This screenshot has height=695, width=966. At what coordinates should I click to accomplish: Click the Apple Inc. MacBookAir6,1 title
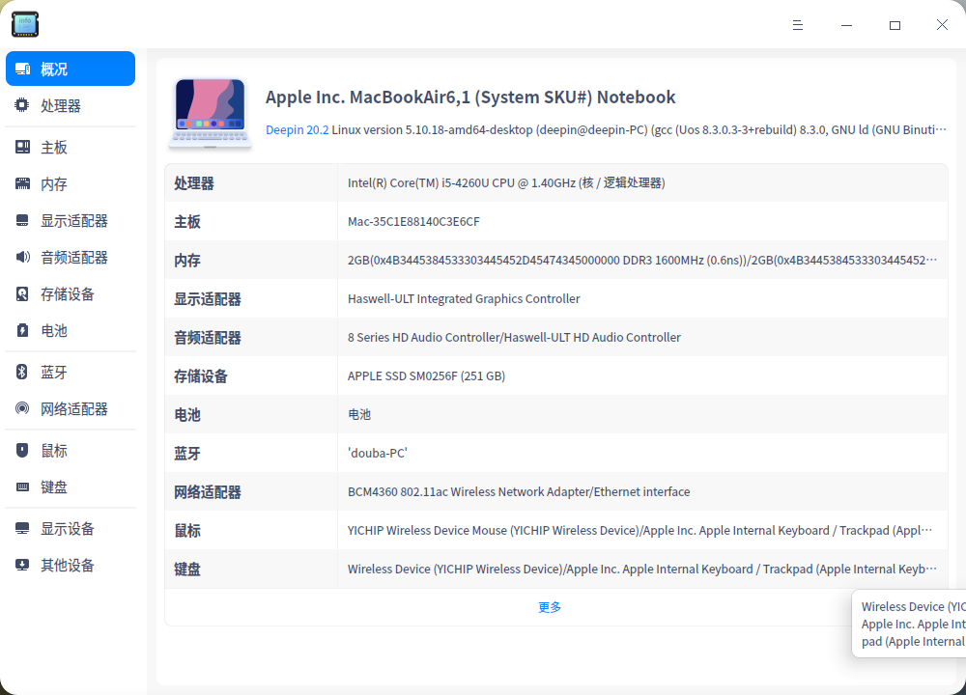pos(470,97)
